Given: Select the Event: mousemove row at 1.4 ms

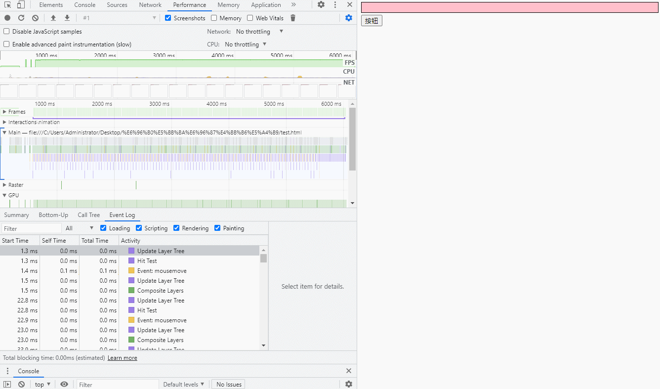Looking at the screenshot, I should 130,271.
